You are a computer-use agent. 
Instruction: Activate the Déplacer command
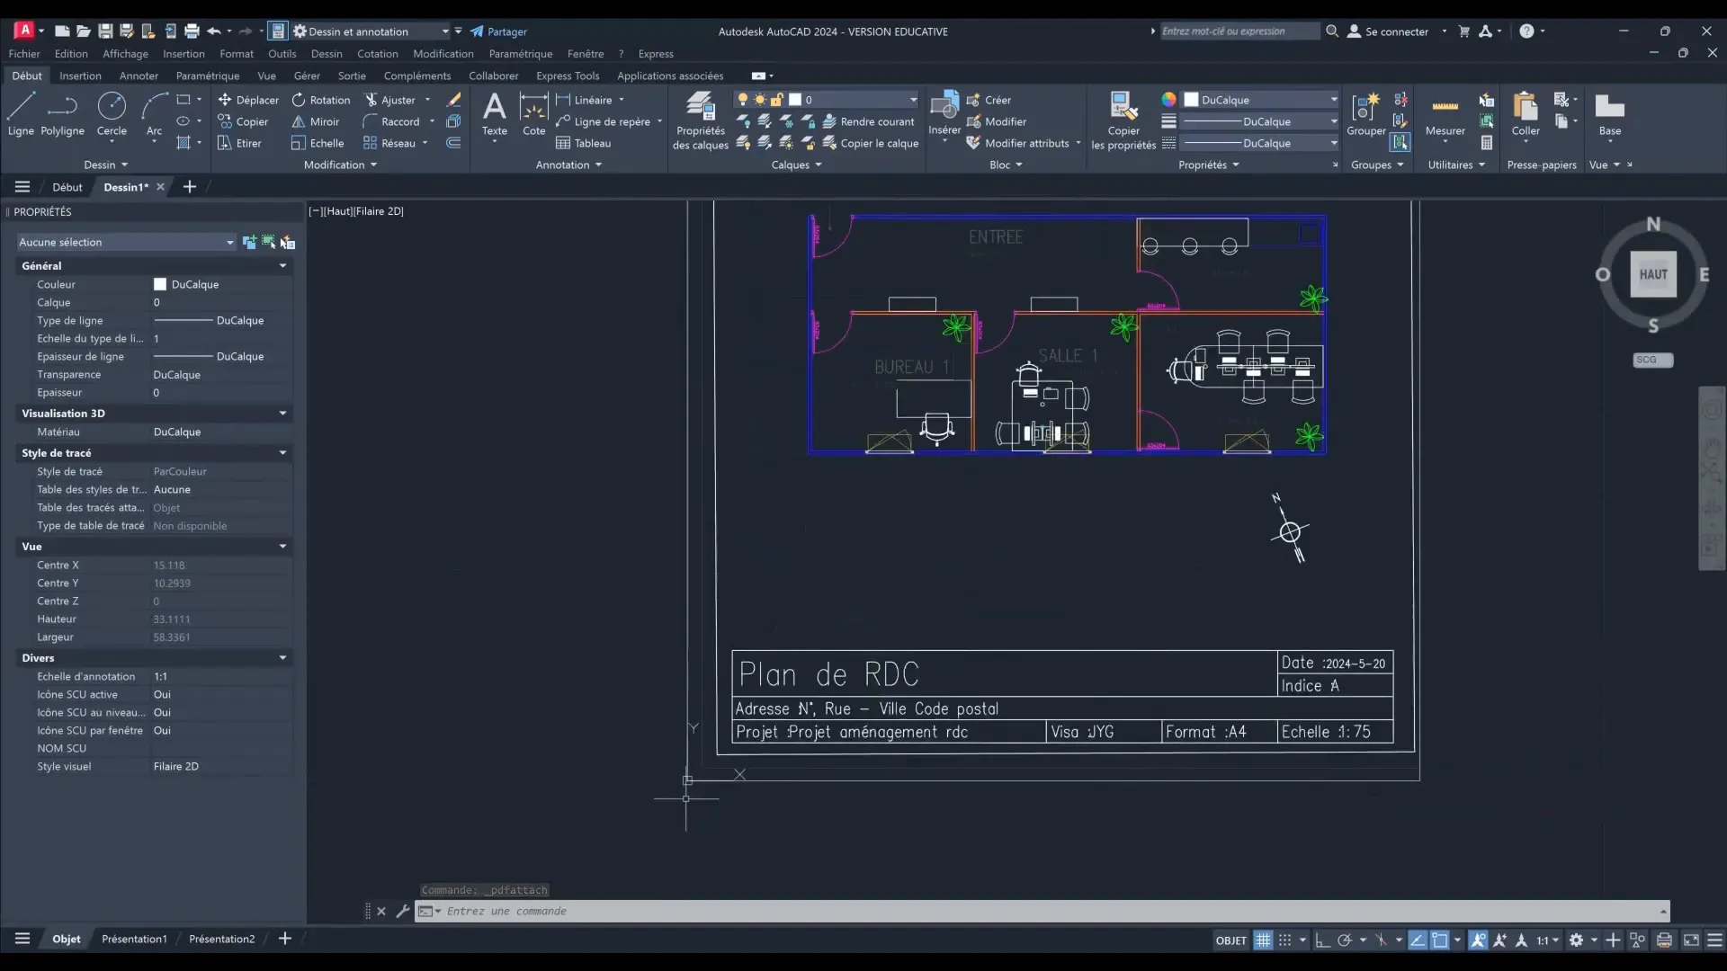248,100
